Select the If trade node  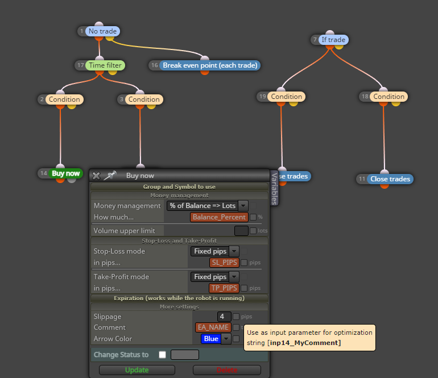(333, 40)
